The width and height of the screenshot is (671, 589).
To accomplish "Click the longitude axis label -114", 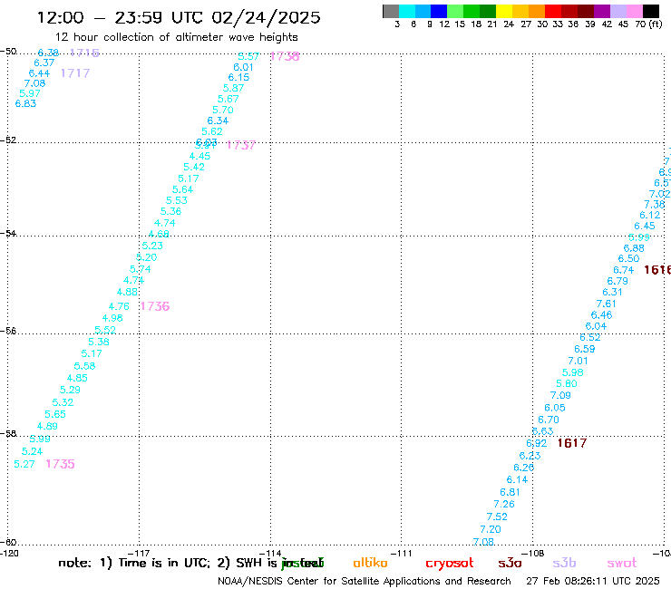I will coord(270,554).
